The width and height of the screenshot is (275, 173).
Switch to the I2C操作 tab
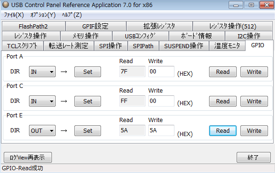coord(249,36)
